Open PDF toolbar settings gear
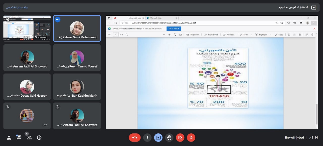Viewport: 323px width, 146px height. point(312,34)
